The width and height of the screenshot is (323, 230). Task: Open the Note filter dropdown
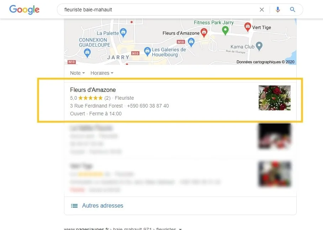[x=78, y=73]
